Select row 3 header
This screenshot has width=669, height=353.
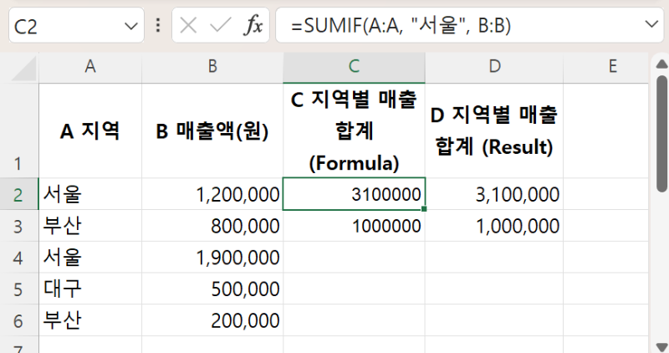click(x=19, y=225)
